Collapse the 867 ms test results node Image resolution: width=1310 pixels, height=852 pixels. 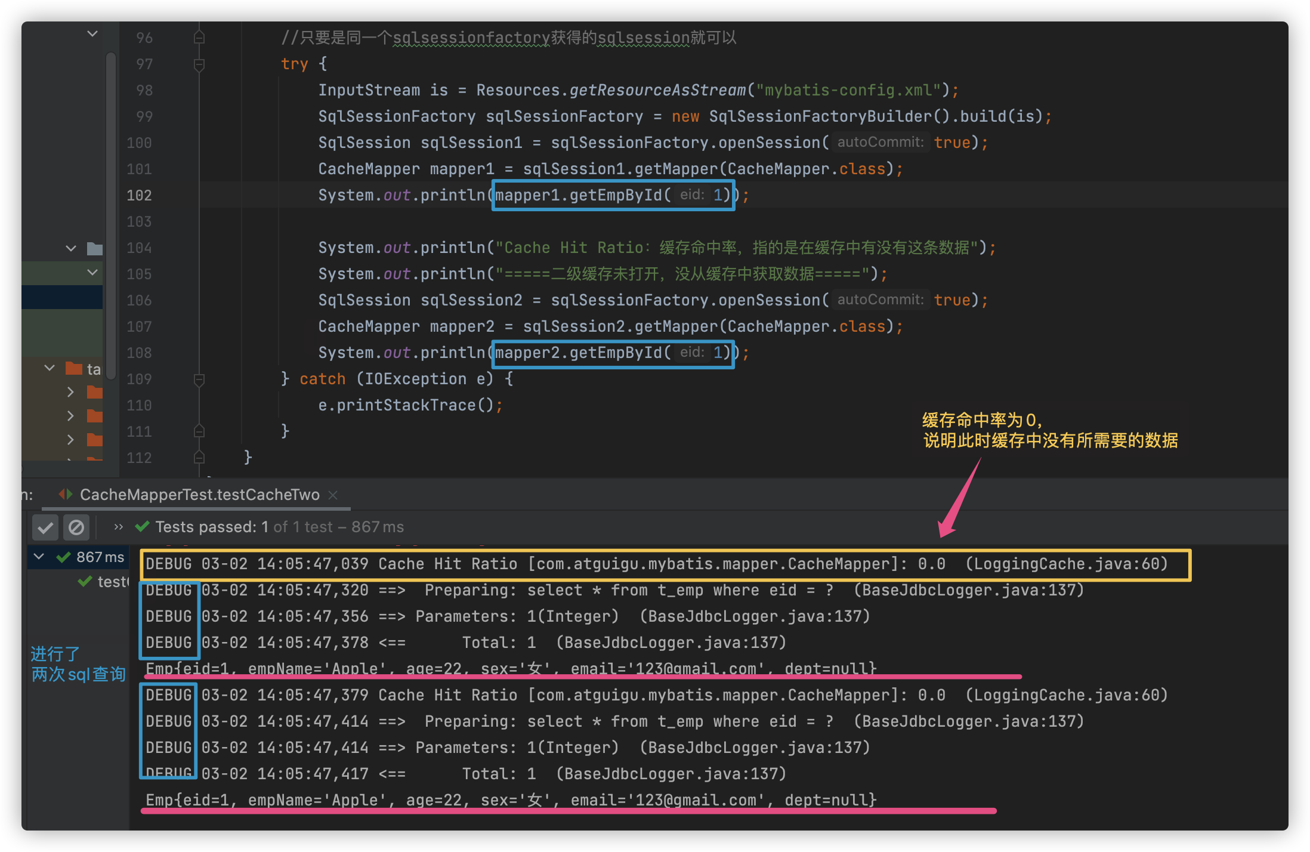pyautogui.click(x=39, y=557)
